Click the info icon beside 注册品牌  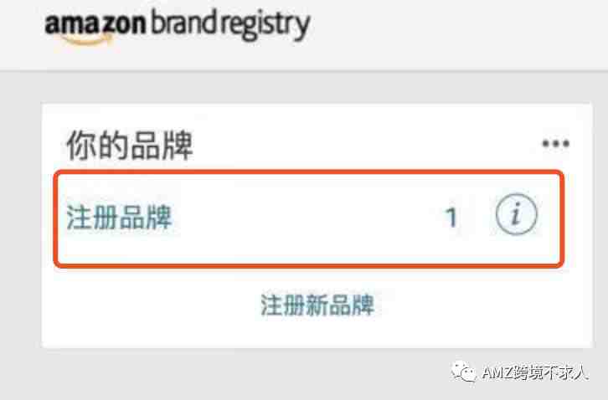pos(516,214)
